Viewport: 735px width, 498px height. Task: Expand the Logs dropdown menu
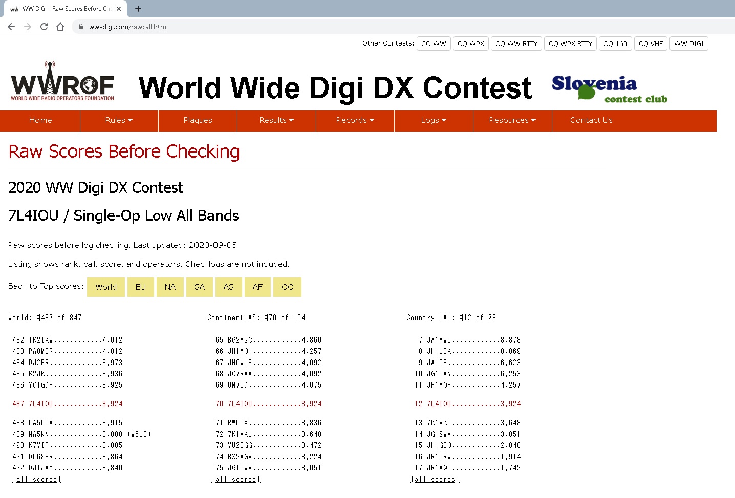point(434,121)
